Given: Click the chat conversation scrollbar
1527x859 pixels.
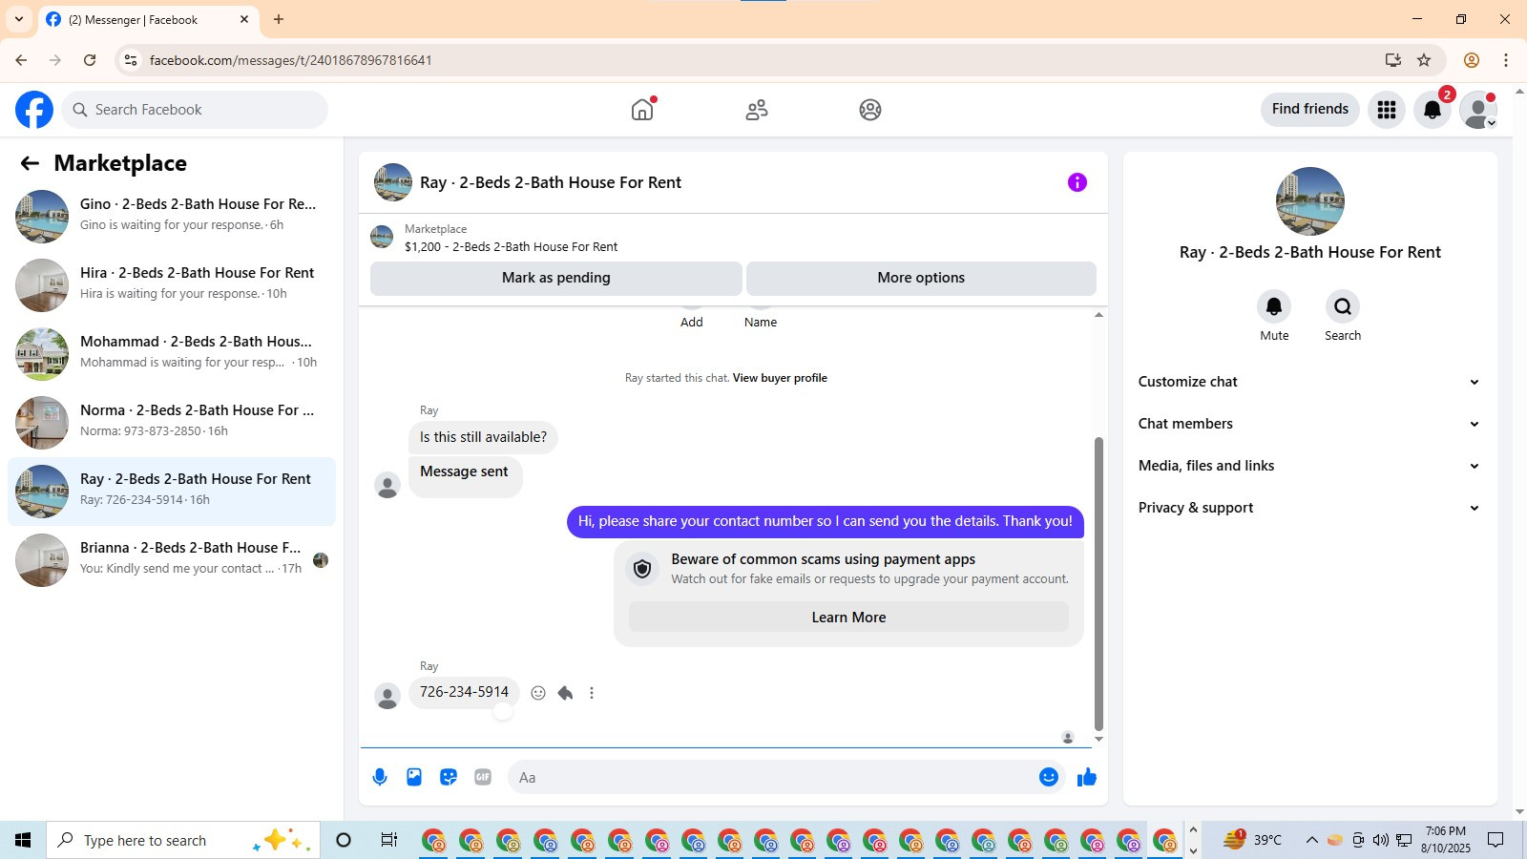Looking at the screenshot, I should (x=1098, y=582).
